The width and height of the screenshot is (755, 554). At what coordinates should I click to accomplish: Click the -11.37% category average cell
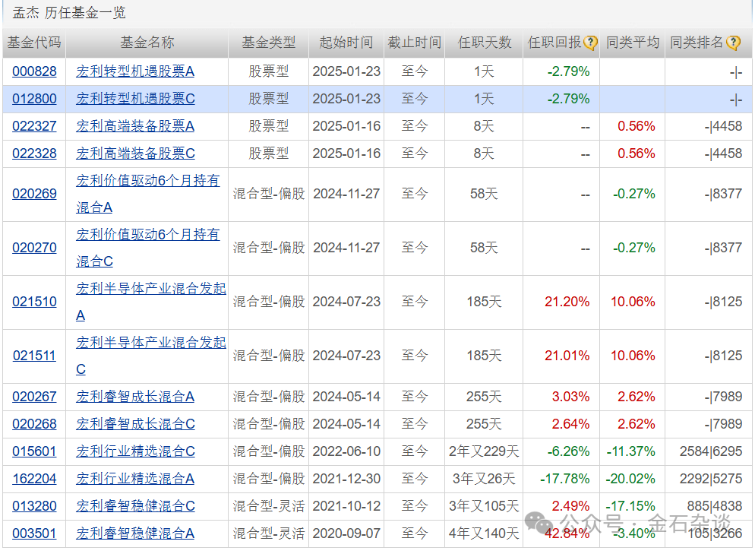(630, 452)
